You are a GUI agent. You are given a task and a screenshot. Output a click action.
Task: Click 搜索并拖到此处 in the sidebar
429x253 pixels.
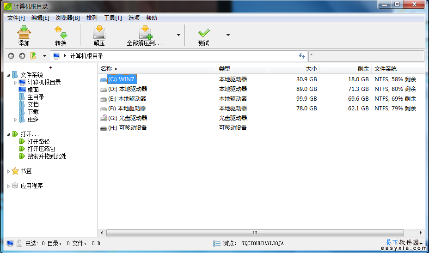47,156
